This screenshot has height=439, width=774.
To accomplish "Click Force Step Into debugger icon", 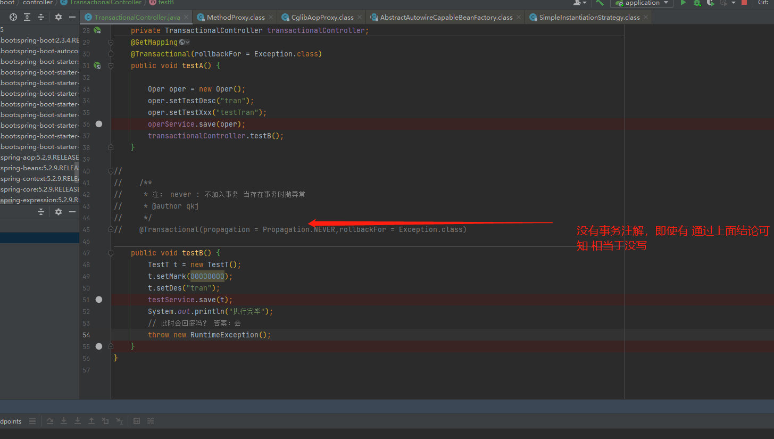I will 78,421.
